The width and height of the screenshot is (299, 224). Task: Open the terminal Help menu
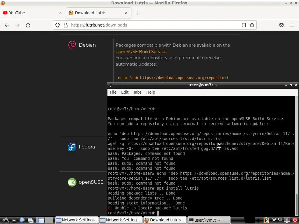pos(151,92)
